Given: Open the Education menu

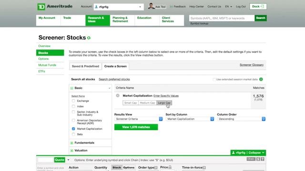Looking at the screenshot, I should tap(147, 20).
